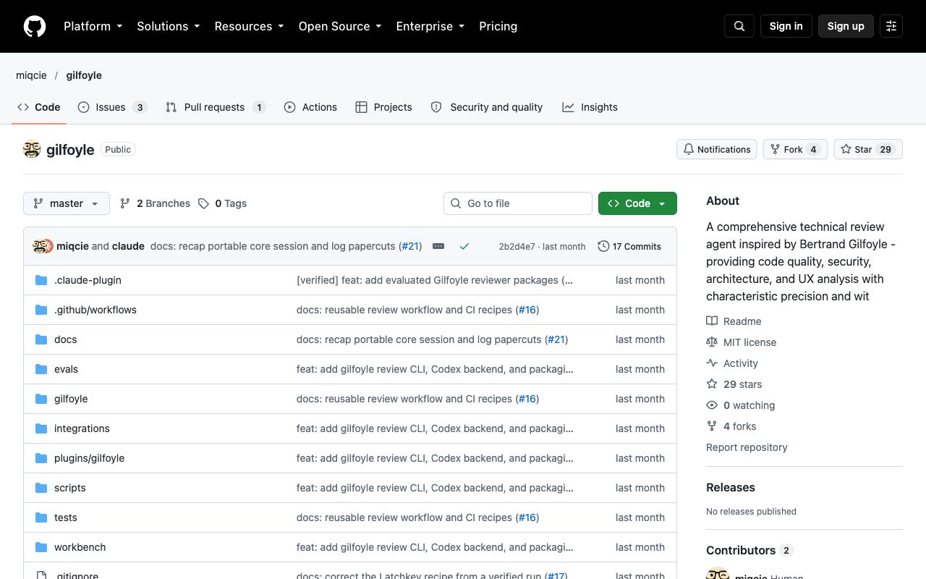Screen dimensions: 926x579
Task: Expand the Open Source menu
Action: point(340,26)
